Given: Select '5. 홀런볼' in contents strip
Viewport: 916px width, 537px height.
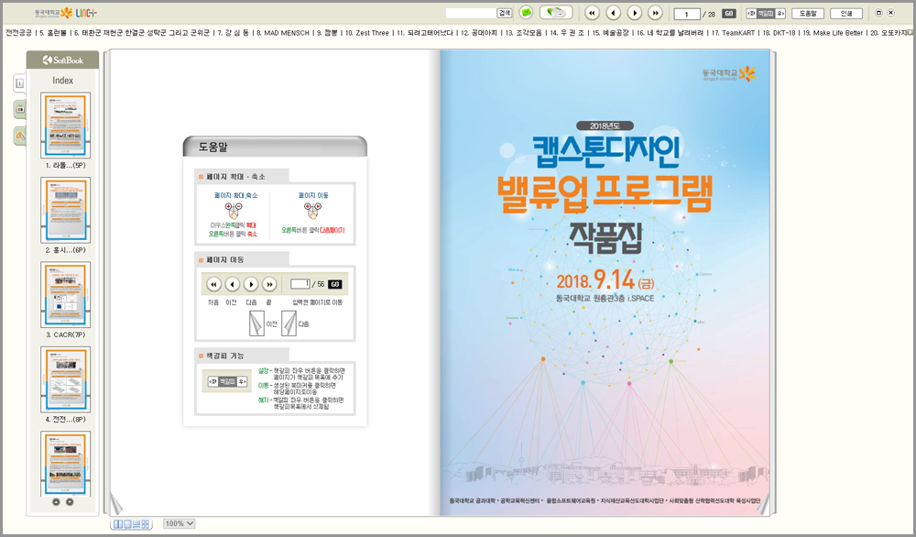Looking at the screenshot, I should click(x=53, y=33).
